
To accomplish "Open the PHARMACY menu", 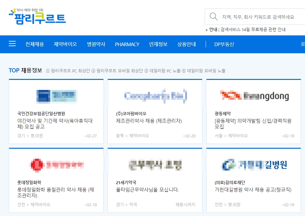I will pyautogui.click(x=127, y=44).
